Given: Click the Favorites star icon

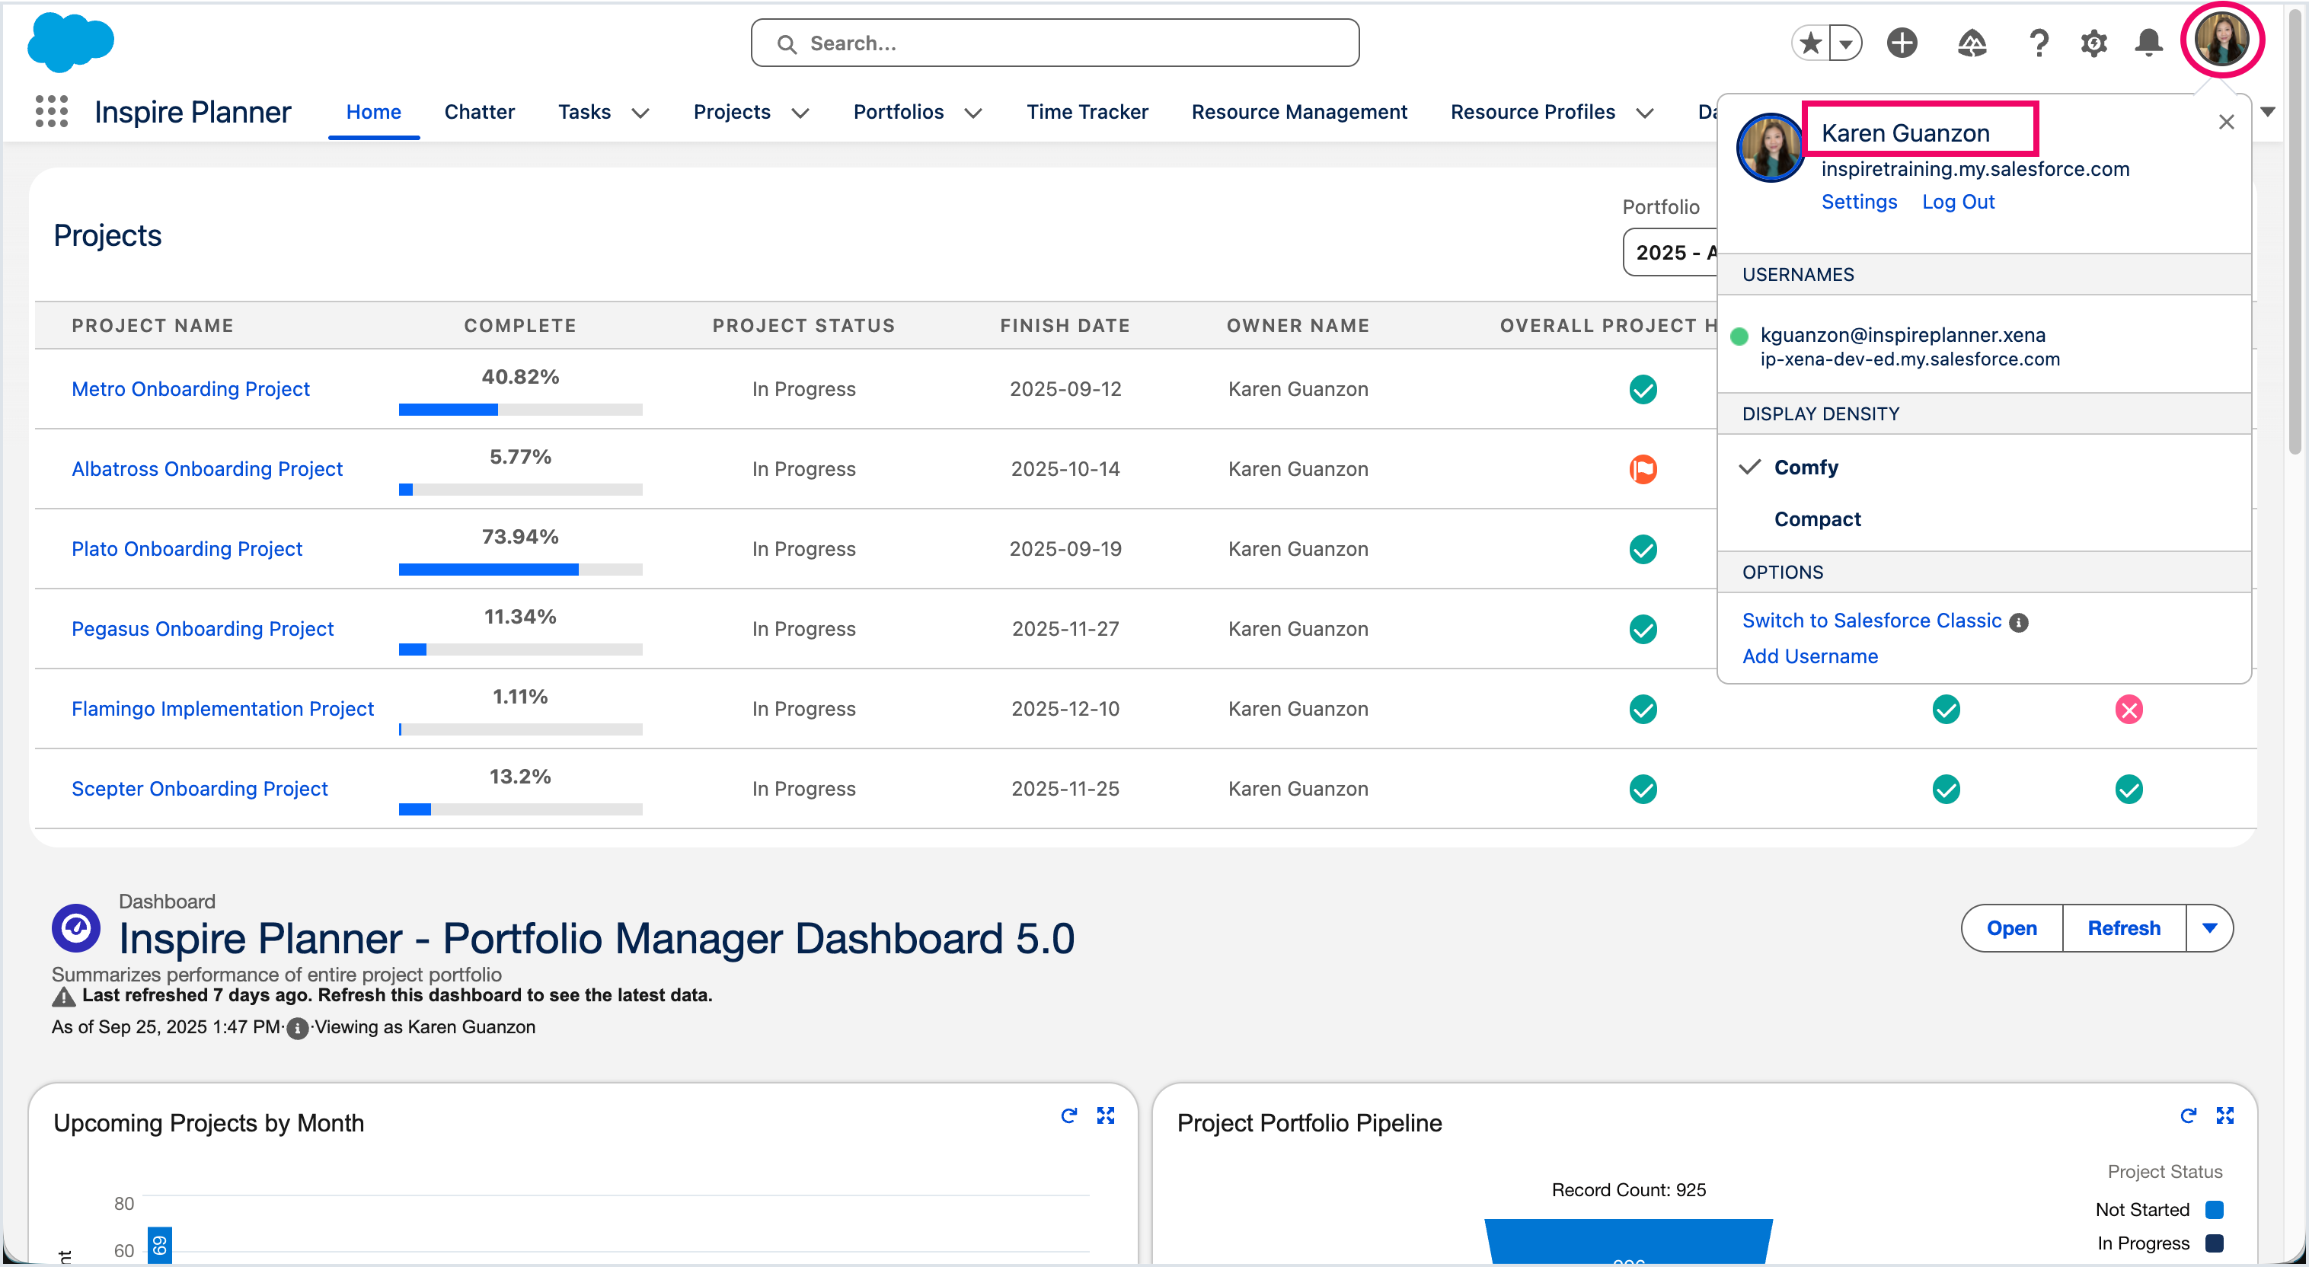Looking at the screenshot, I should (1809, 43).
